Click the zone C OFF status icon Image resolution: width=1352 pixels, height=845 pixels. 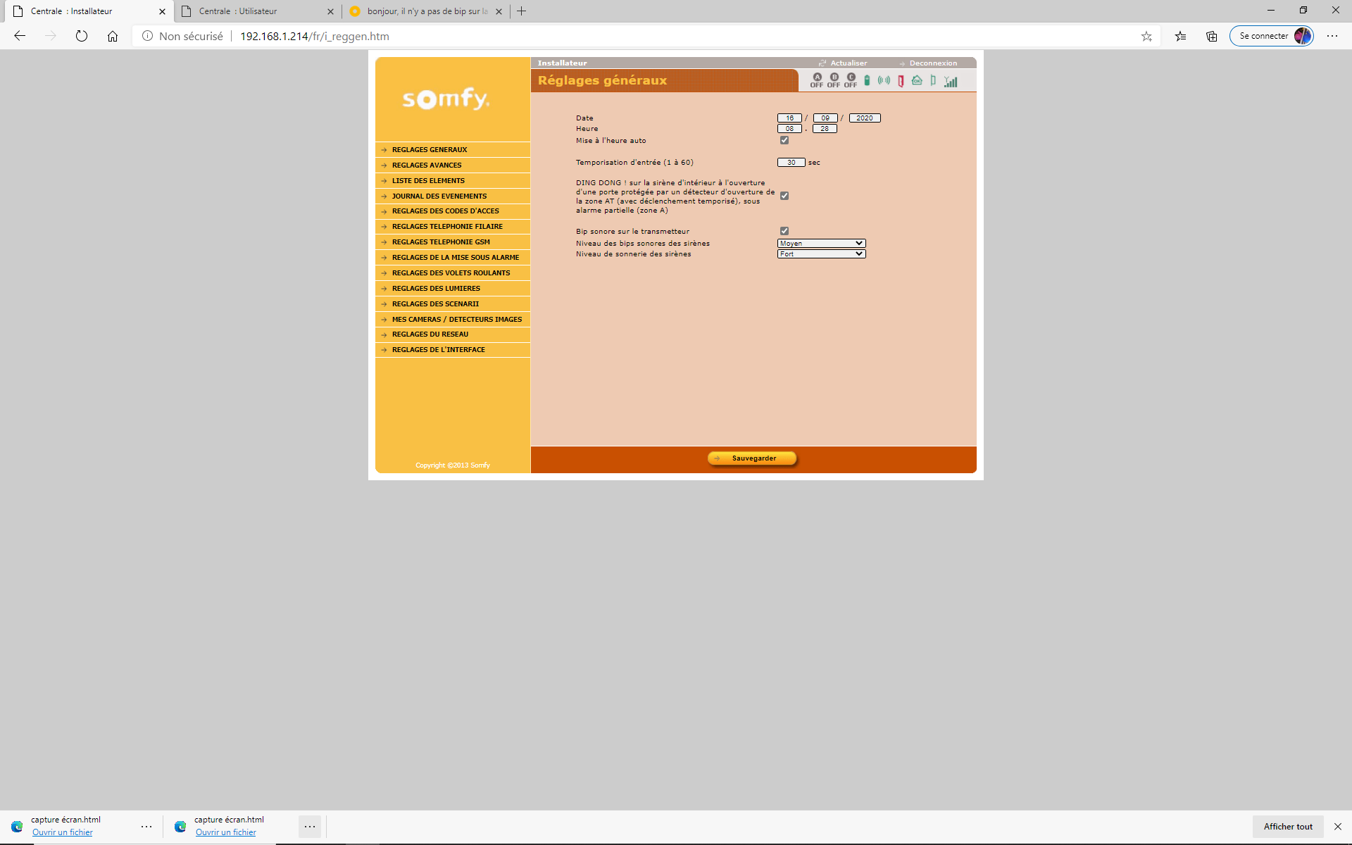[x=851, y=80]
